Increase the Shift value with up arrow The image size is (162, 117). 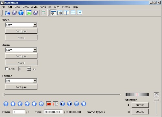[29, 68]
